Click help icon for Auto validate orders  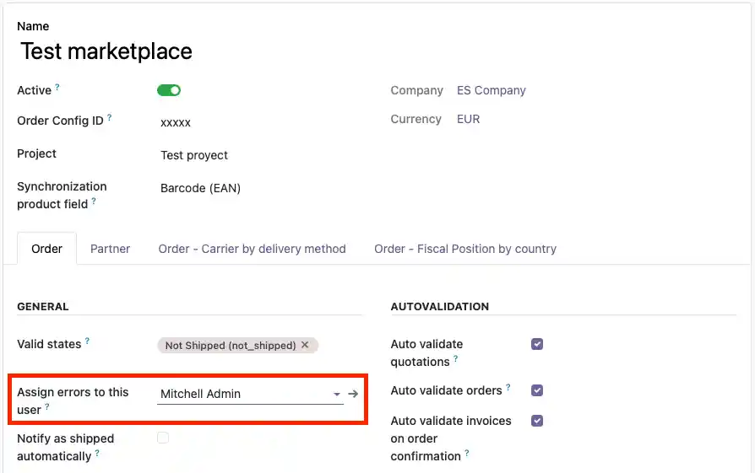(x=508, y=388)
